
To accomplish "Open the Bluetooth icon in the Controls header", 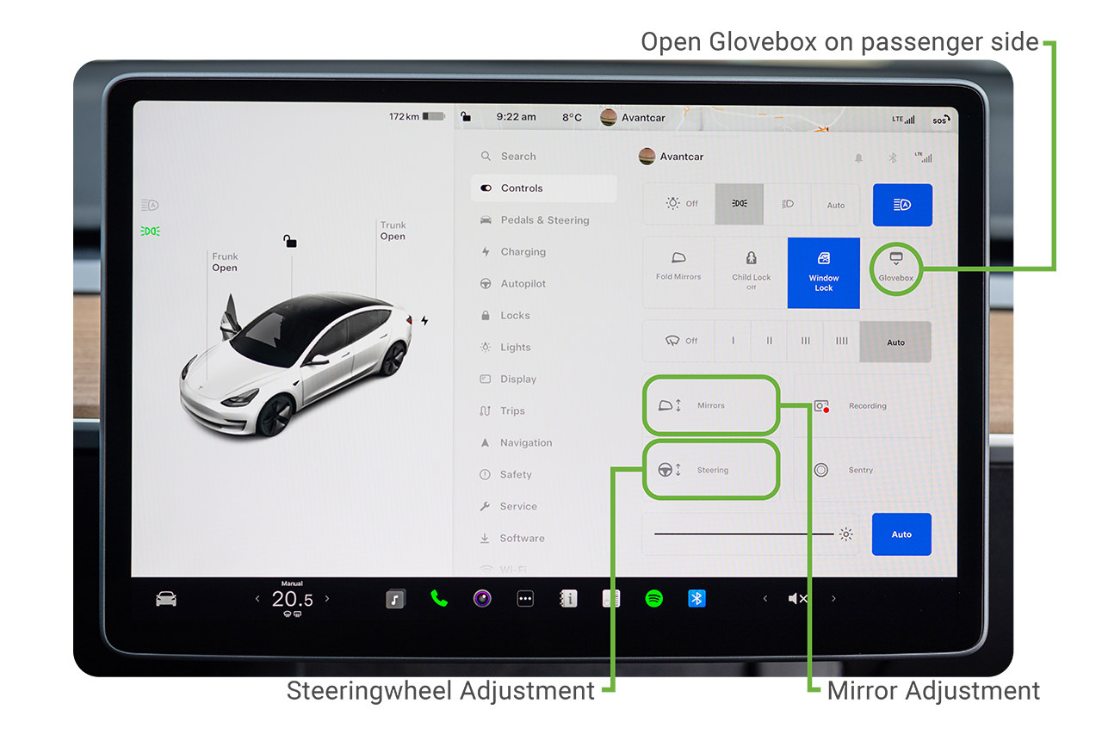I will click(893, 158).
